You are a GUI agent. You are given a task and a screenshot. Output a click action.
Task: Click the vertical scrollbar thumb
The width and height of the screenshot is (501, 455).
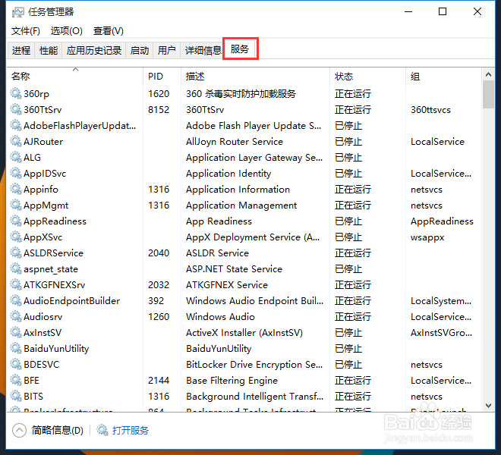click(488, 95)
